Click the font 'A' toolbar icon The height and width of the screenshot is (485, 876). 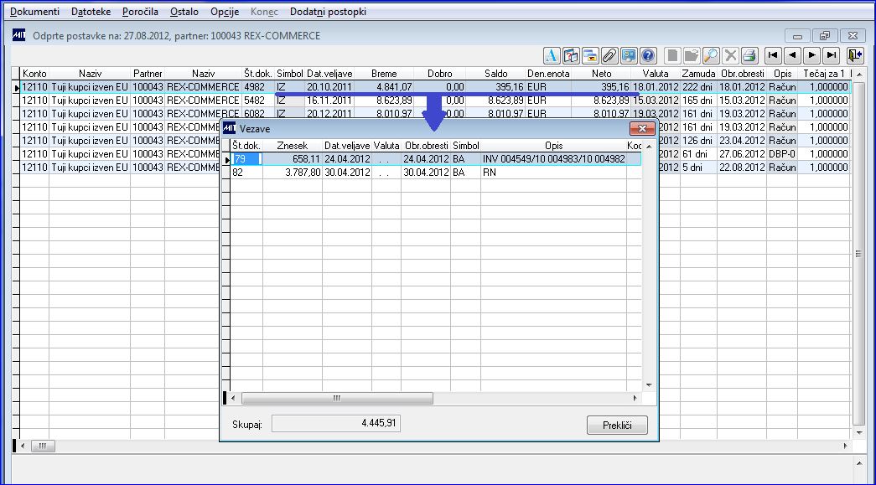[552, 55]
